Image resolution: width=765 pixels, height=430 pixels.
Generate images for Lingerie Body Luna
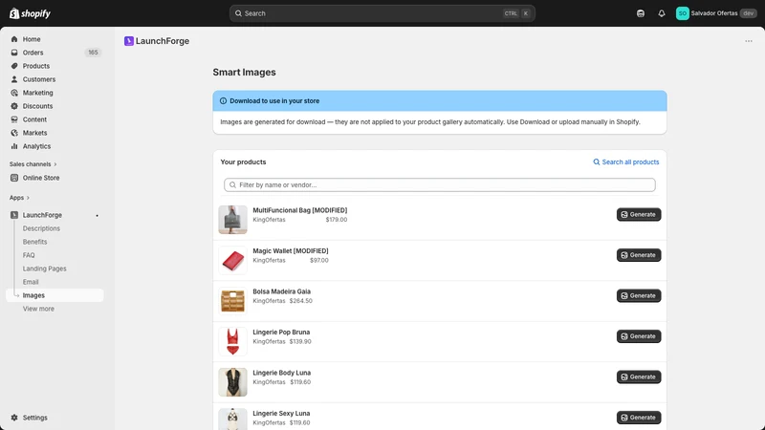[639, 376]
